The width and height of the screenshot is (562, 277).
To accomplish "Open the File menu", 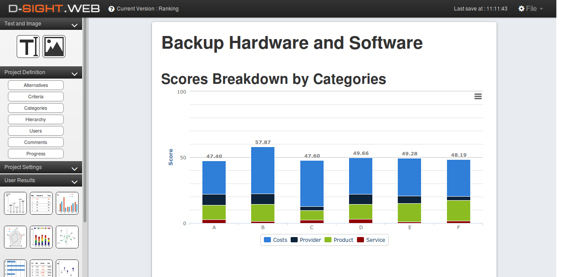I will coord(531,9).
